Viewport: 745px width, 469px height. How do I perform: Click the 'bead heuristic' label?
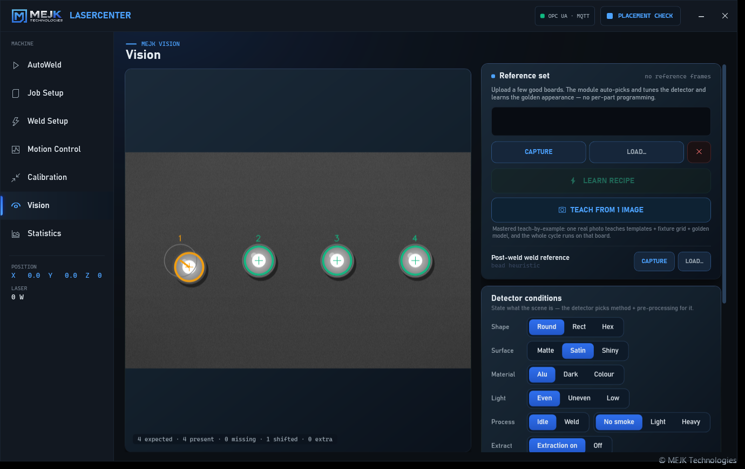click(x=516, y=266)
